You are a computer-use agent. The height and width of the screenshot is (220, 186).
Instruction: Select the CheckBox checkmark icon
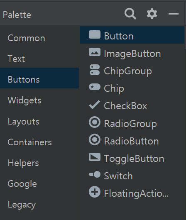coord(95,105)
